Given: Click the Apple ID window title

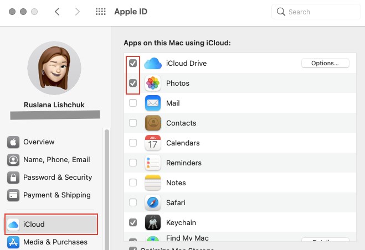Looking at the screenshot, I should [131, 12].
